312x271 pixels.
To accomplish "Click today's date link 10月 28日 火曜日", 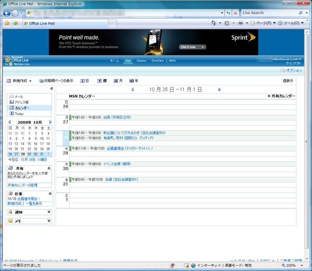I will click(34, 159).
